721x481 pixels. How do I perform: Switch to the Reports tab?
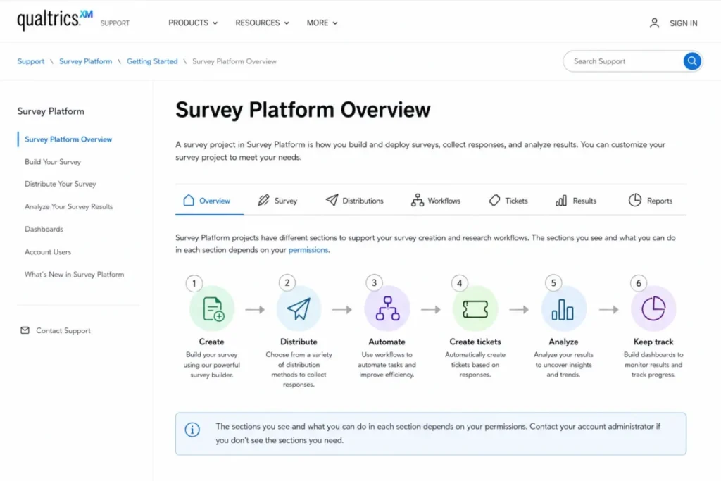tap(650, 201)
